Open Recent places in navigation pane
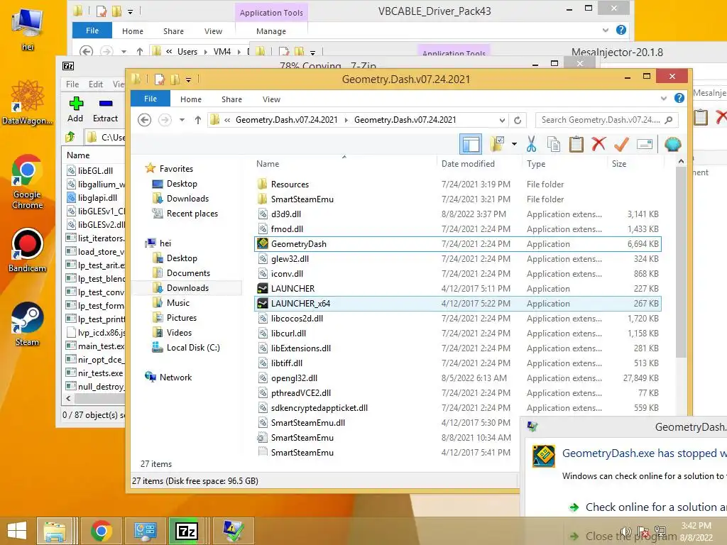 (192, 214)
